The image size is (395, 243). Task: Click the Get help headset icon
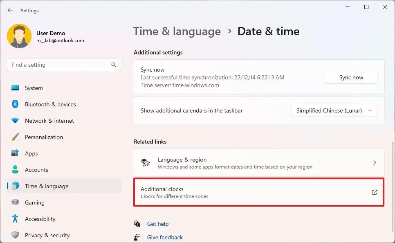tap(137, 224)
